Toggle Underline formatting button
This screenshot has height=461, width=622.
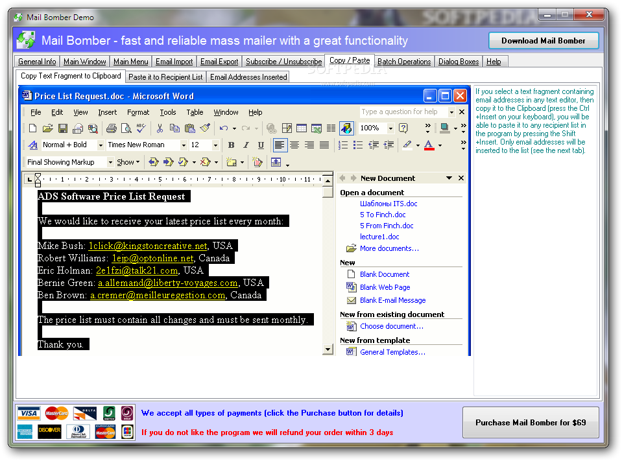pyautogui.click(x=261, y=145)
